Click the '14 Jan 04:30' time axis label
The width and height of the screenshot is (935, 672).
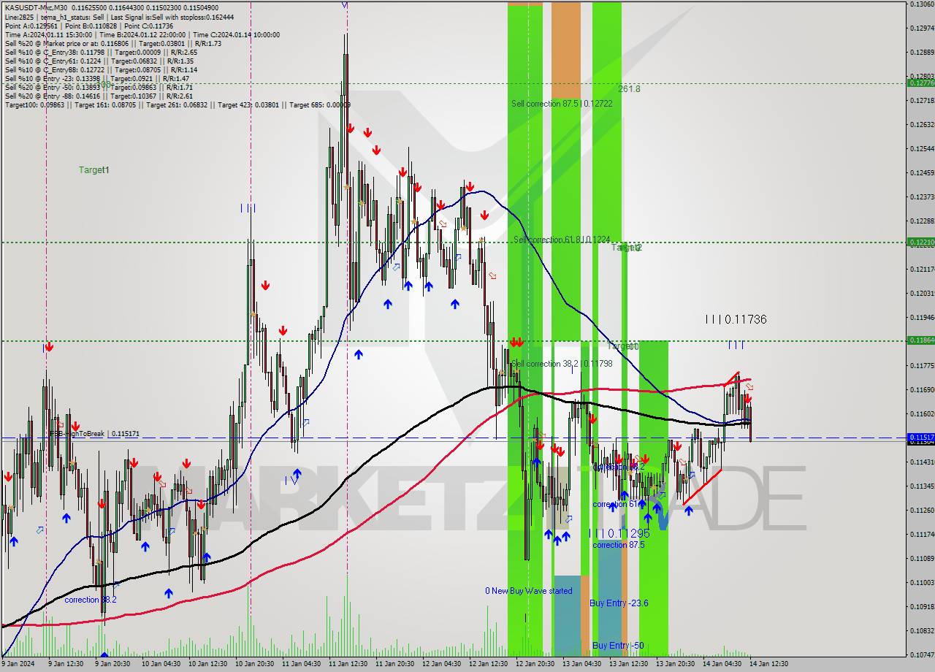(x=722, y=664)
